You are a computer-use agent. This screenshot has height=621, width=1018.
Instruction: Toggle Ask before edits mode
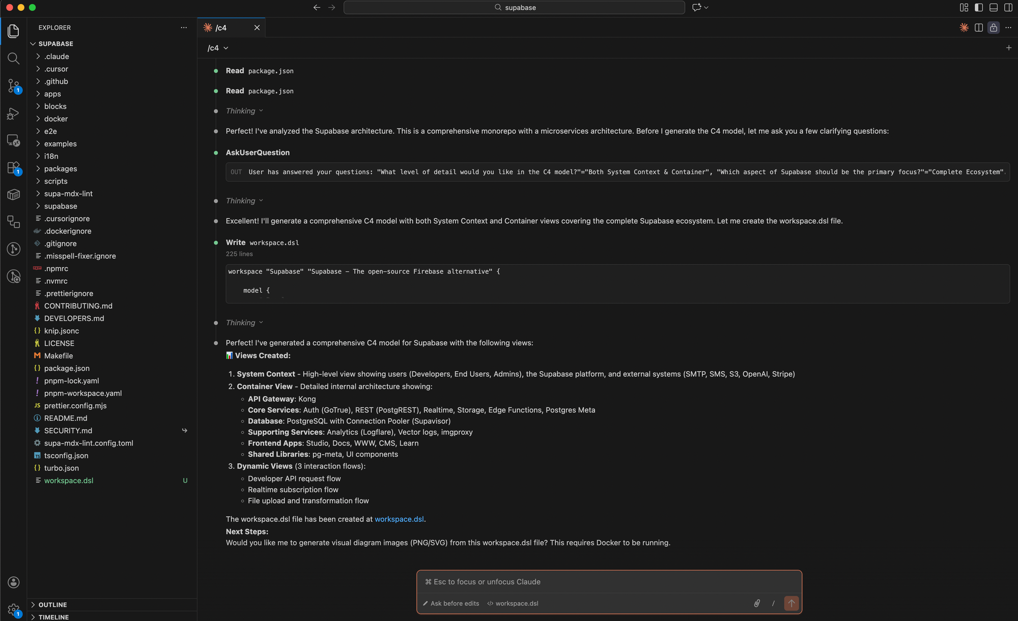click(x=451, y=603)
